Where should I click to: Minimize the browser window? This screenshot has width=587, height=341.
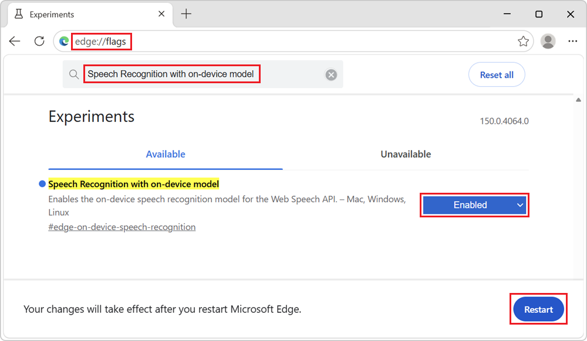507,14
